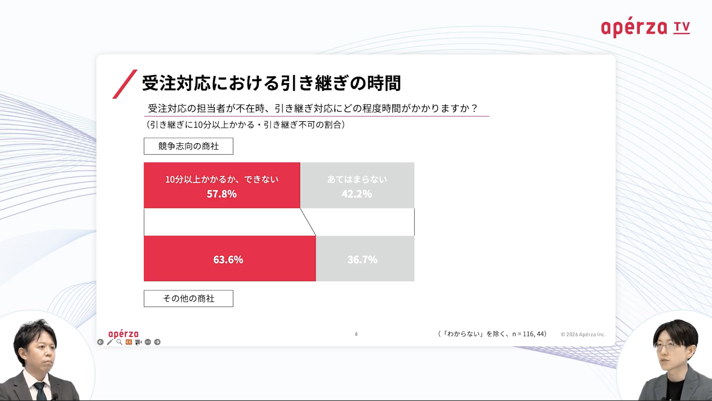Click the aperza TV logo
712x401 pixels.
[645, 27]
